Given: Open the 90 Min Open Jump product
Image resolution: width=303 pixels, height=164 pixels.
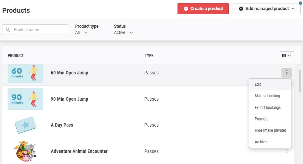Looking at the screenshot, I should click(x=69, y=99).
